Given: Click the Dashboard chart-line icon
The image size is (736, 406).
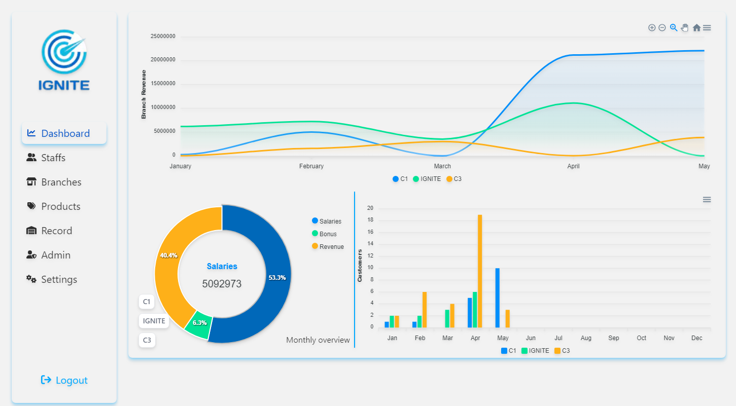Looking at the screenshot, I should coord(31,133).
